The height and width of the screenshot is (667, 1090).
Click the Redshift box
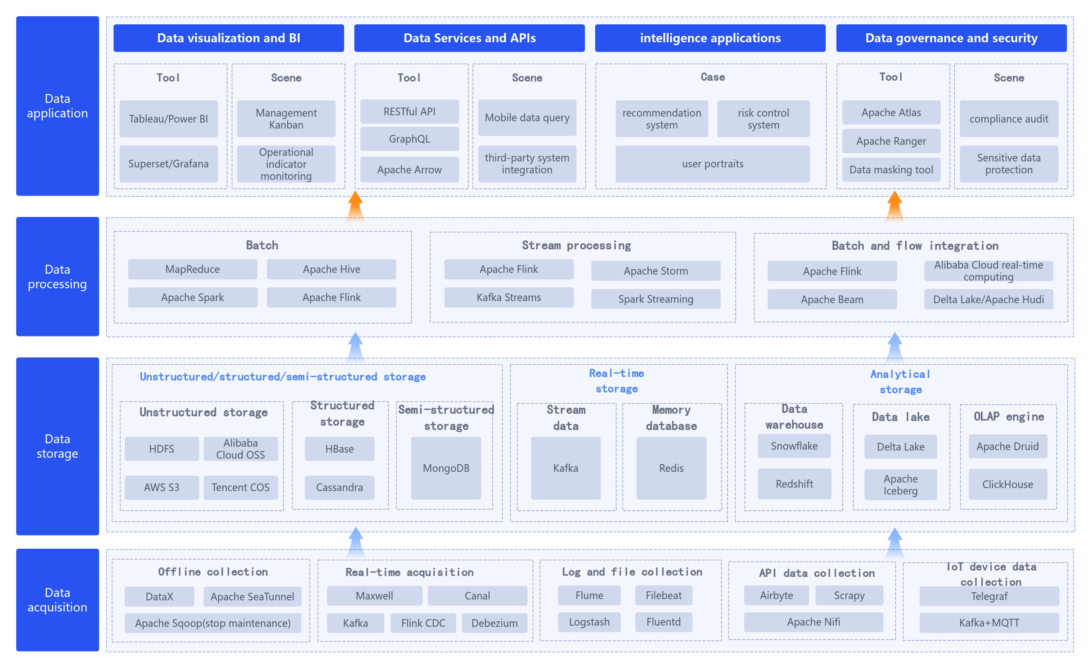[794, 484]
